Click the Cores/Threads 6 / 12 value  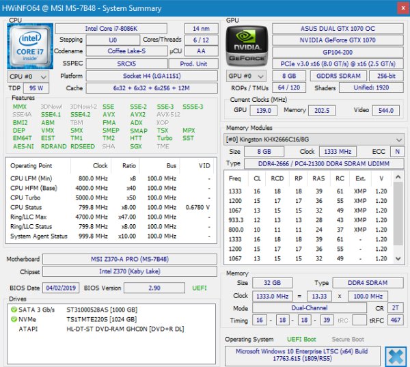[202, 40]
